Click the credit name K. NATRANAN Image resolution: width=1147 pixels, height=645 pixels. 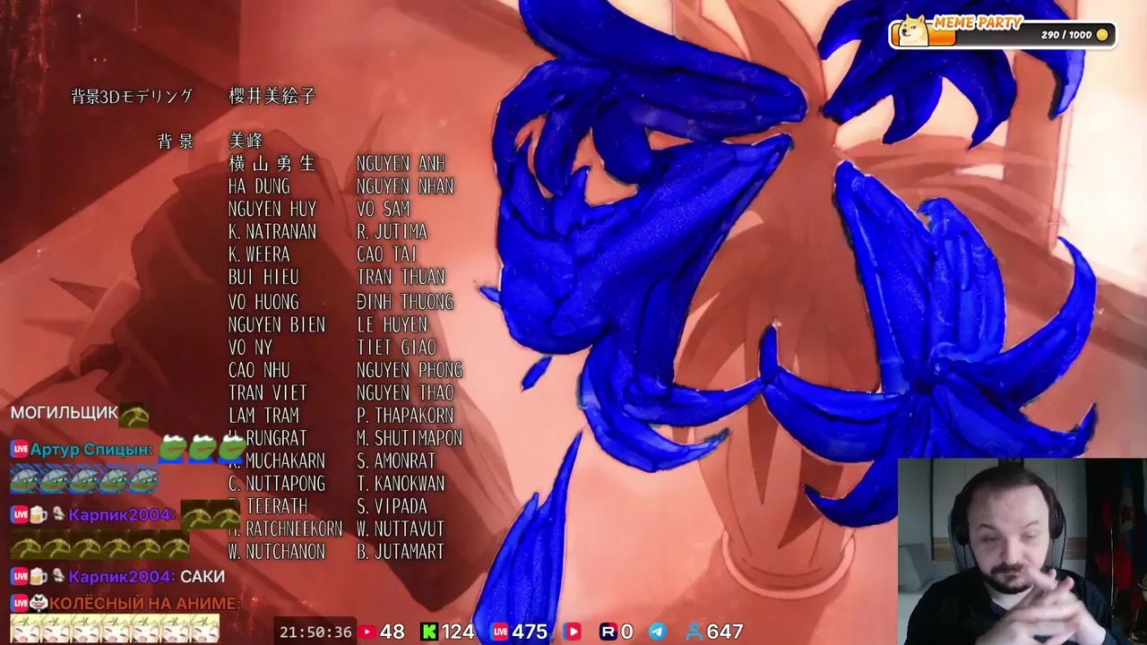tap(272, 232)
